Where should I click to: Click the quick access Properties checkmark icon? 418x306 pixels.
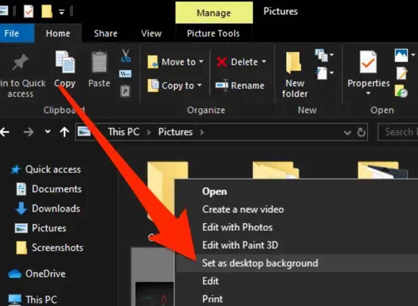coord(28,11)
